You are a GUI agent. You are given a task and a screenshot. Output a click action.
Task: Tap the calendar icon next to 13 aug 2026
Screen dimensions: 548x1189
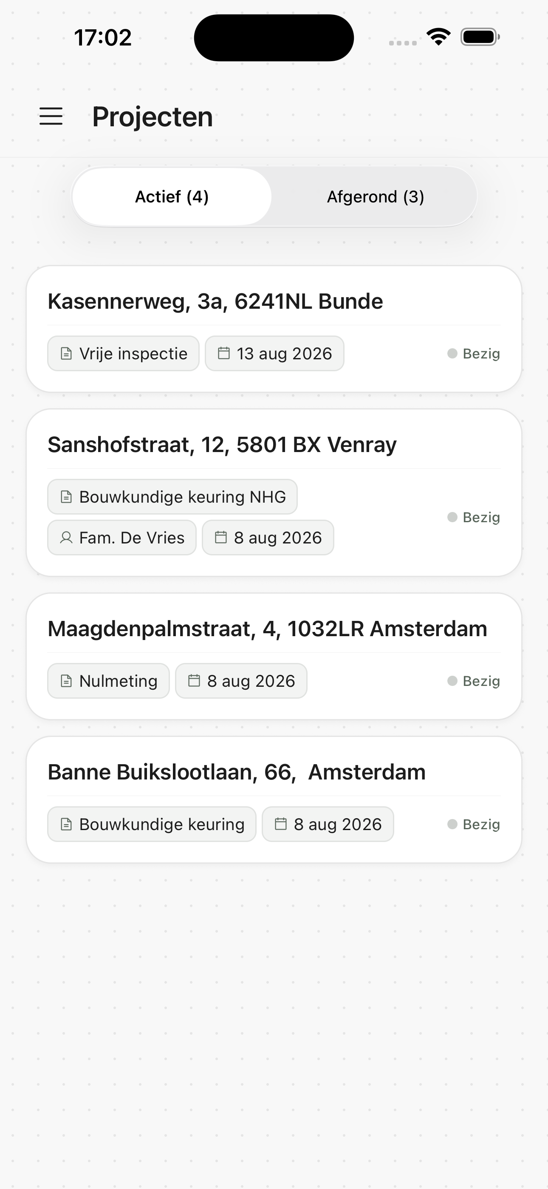coord(224,353)
